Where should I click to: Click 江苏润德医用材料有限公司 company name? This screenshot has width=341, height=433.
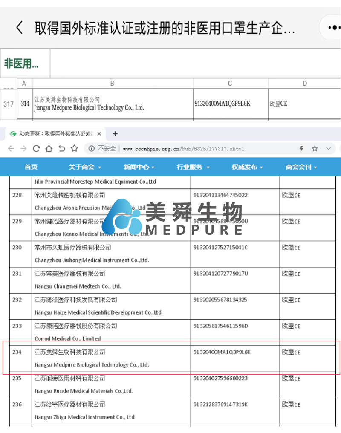coord(69,378)
